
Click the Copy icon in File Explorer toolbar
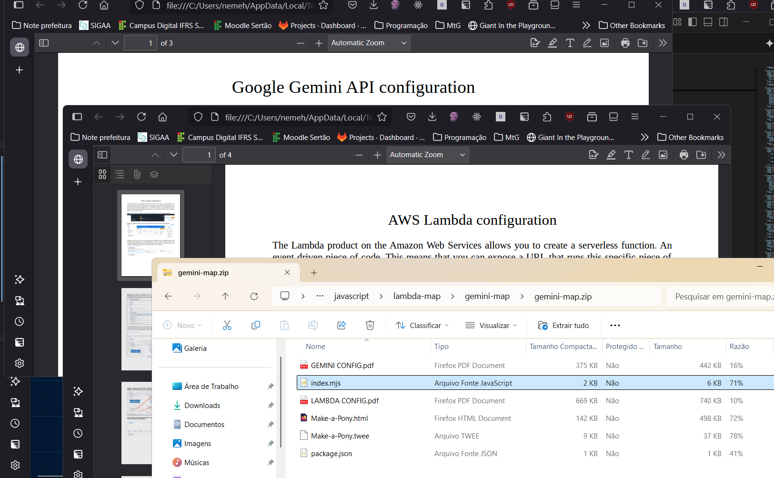click(x=256, y=325)
